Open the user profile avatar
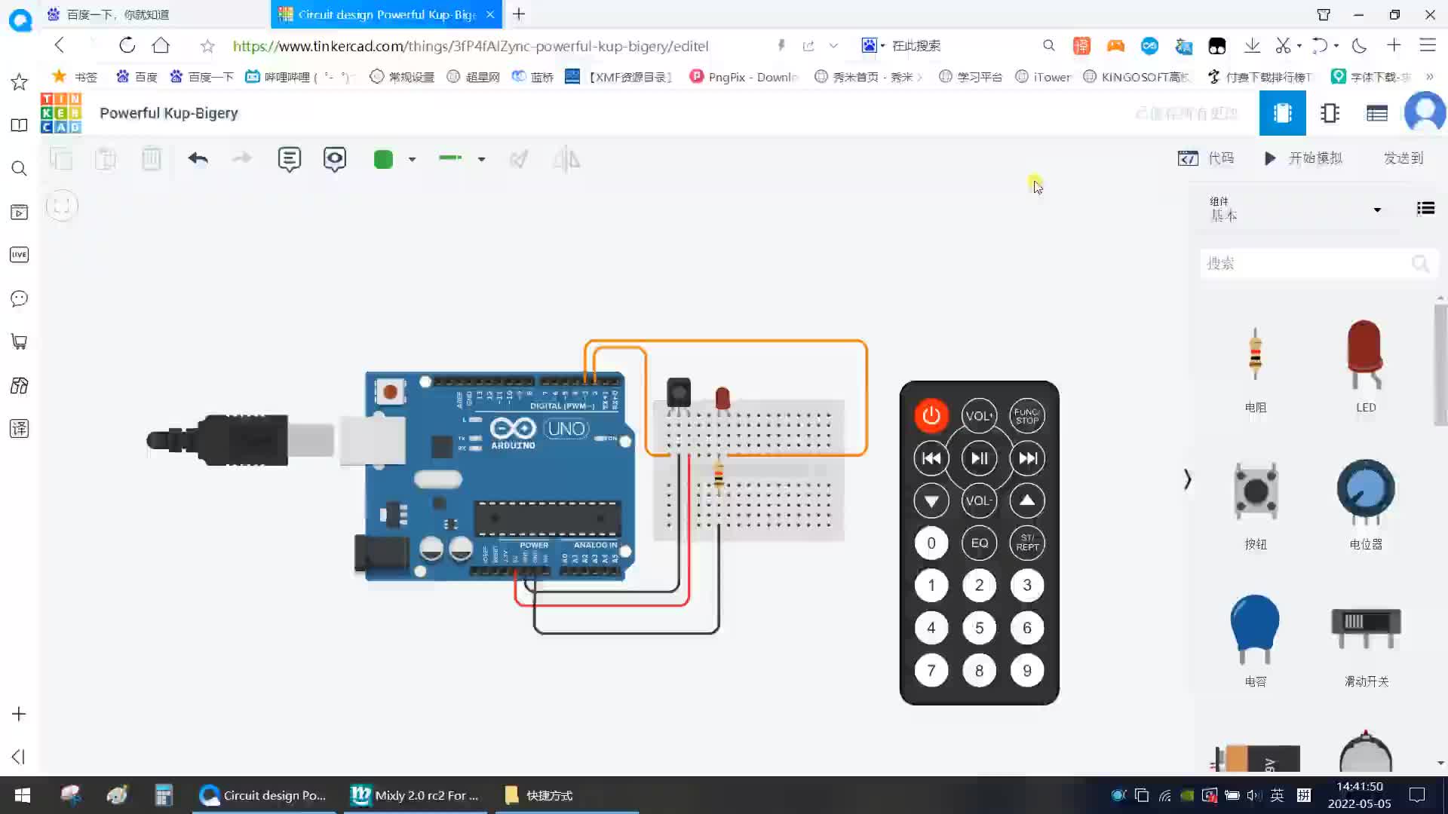The image size is (1448, 814). pos(1425,113)
